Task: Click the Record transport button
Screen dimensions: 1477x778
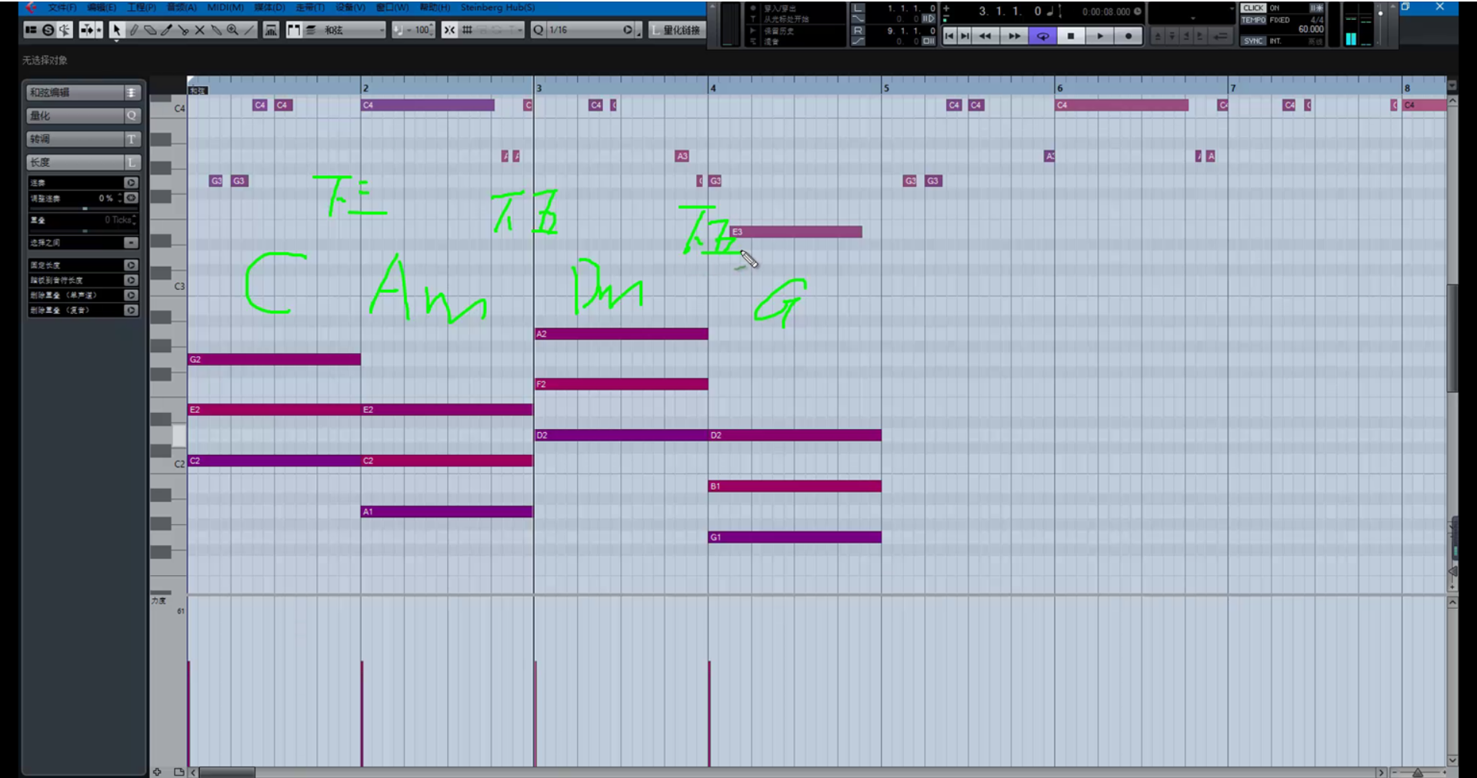Action: [x=1129, y=36]
